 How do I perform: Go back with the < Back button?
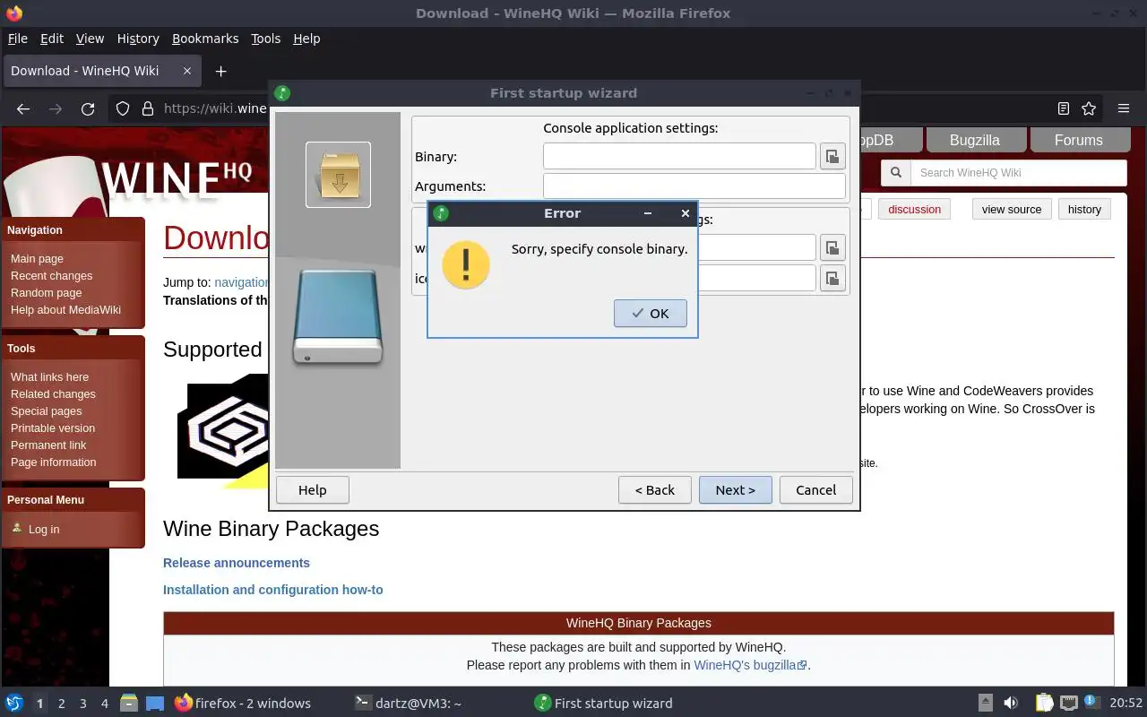click(x=655, y=490)
